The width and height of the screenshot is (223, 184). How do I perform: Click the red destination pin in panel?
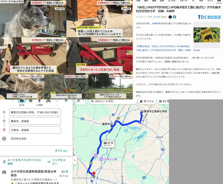pos(4,130)
